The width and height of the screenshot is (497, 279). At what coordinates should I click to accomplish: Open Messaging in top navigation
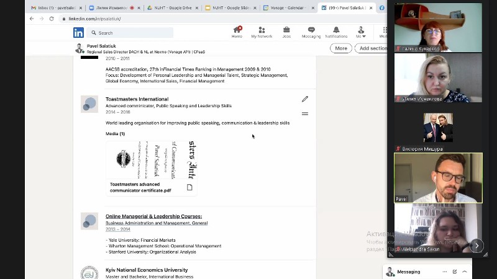[311, 32]
